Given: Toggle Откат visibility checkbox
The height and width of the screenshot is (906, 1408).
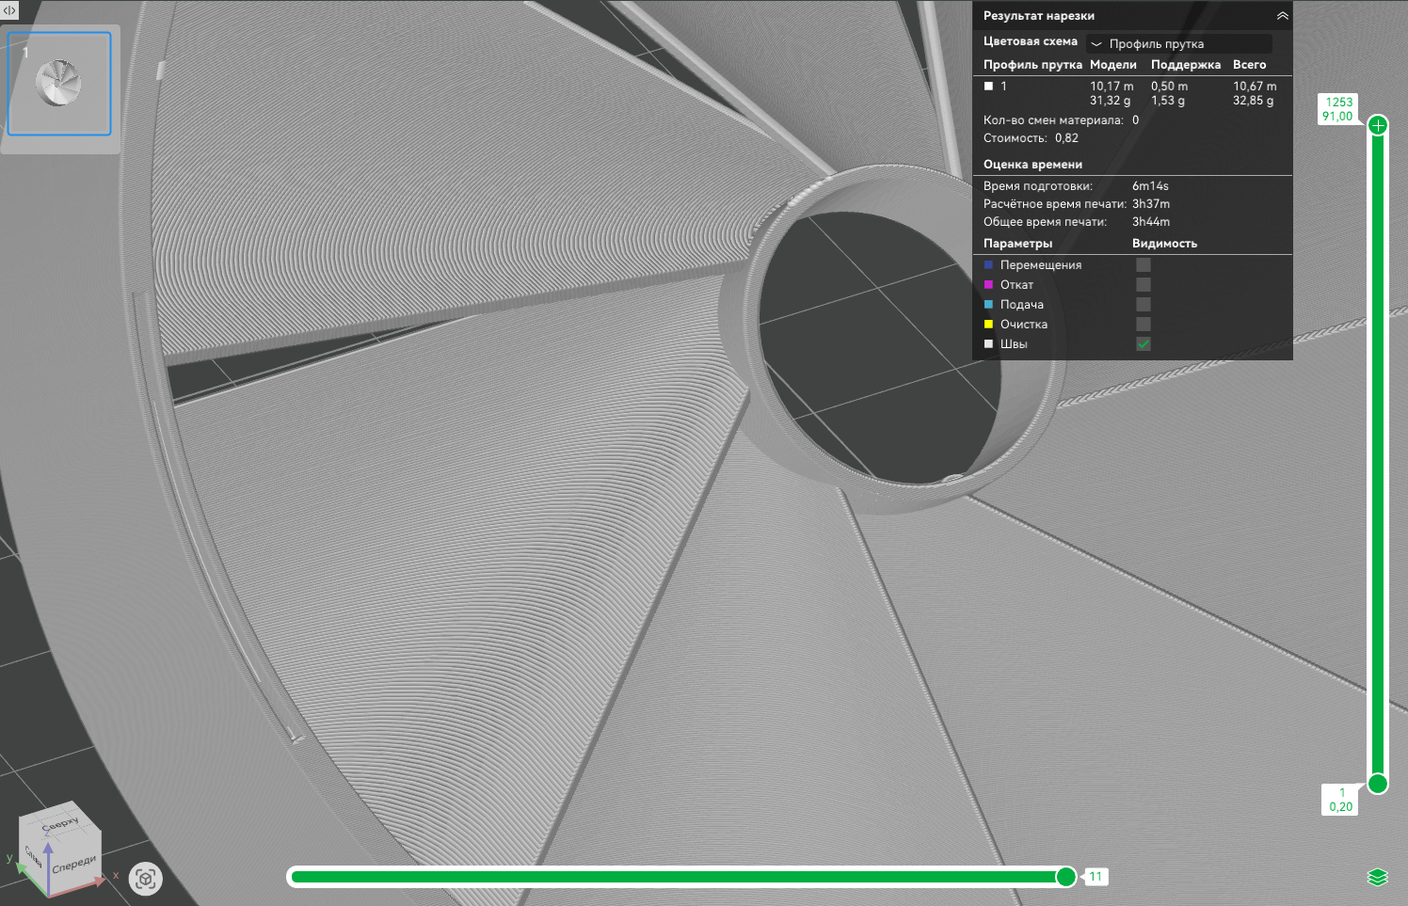Looking at the screenshot, I should point(1144,285).
